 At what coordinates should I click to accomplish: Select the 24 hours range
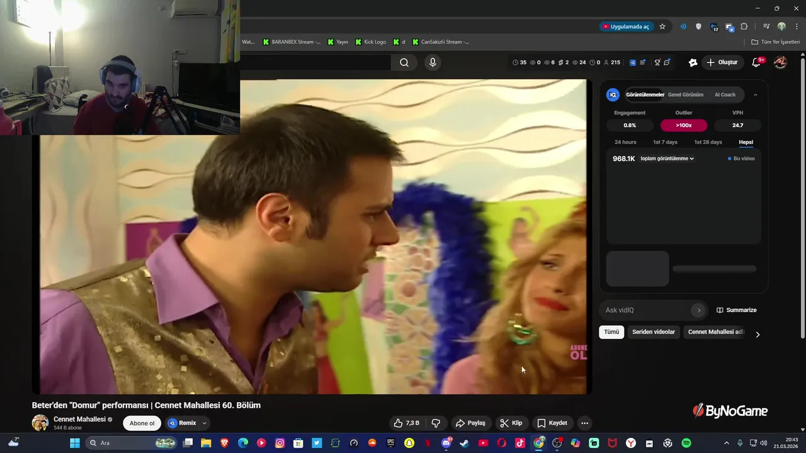pos(625,142)
